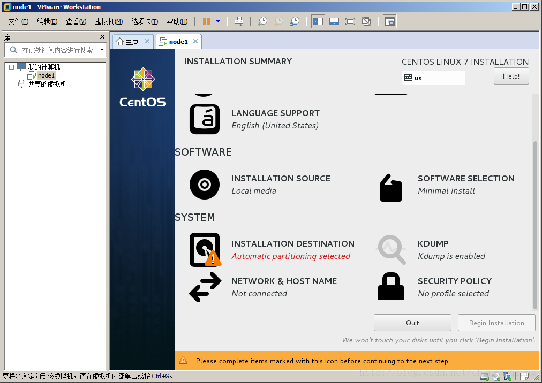
Task: Click the warning triangle in orange bar
Action: [183, 360]
